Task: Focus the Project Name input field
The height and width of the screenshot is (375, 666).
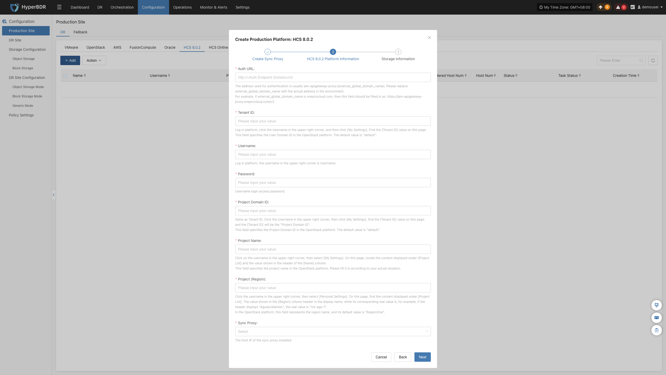Action: coord(333,249)
